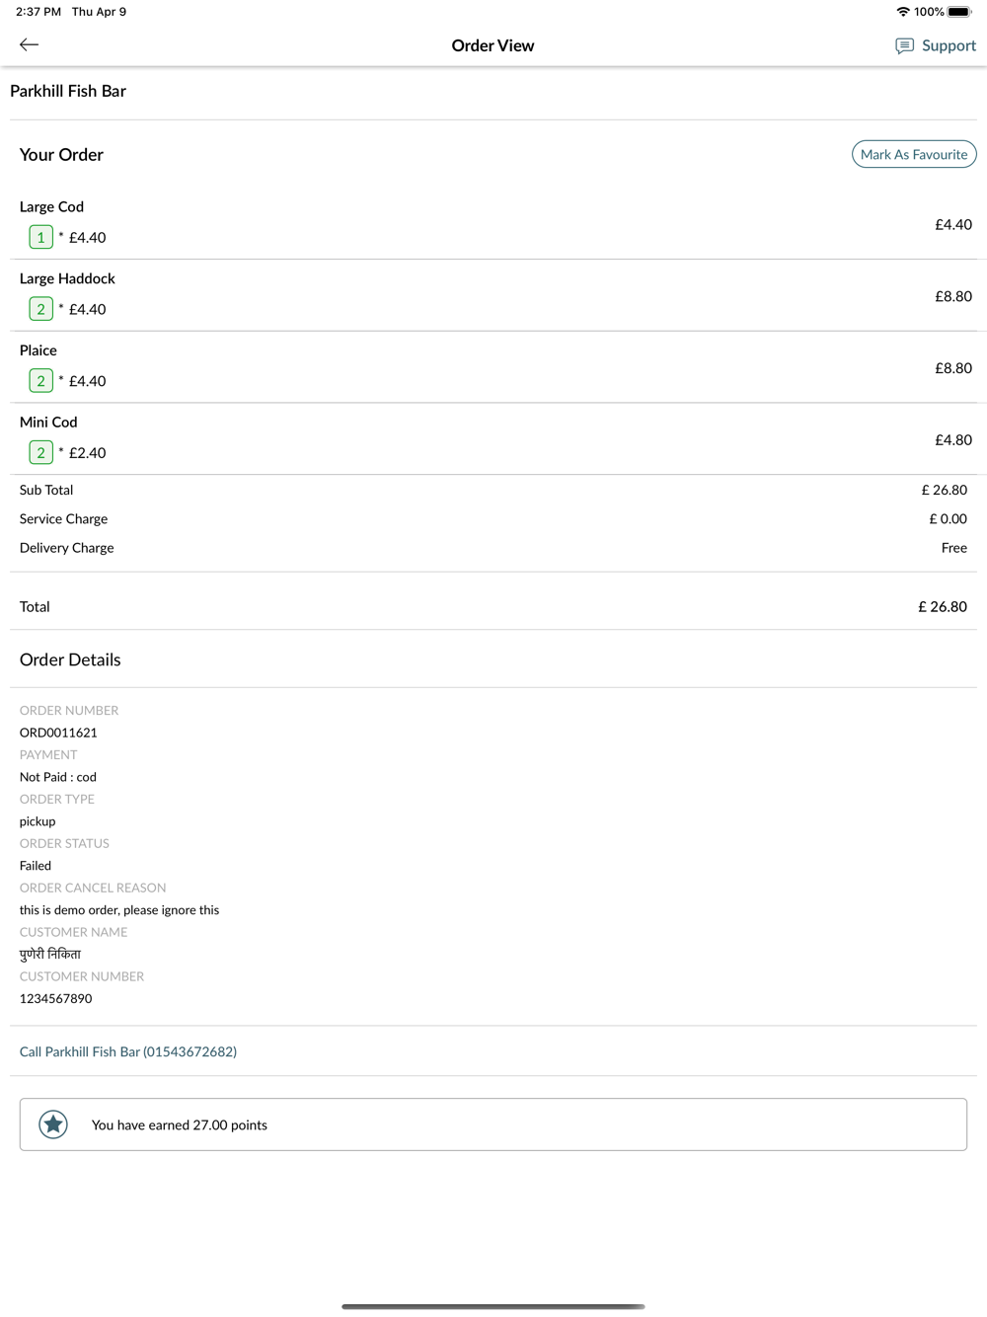
Task: Tap the Large Cod quantity badge
Action: [x=40, y=237]
